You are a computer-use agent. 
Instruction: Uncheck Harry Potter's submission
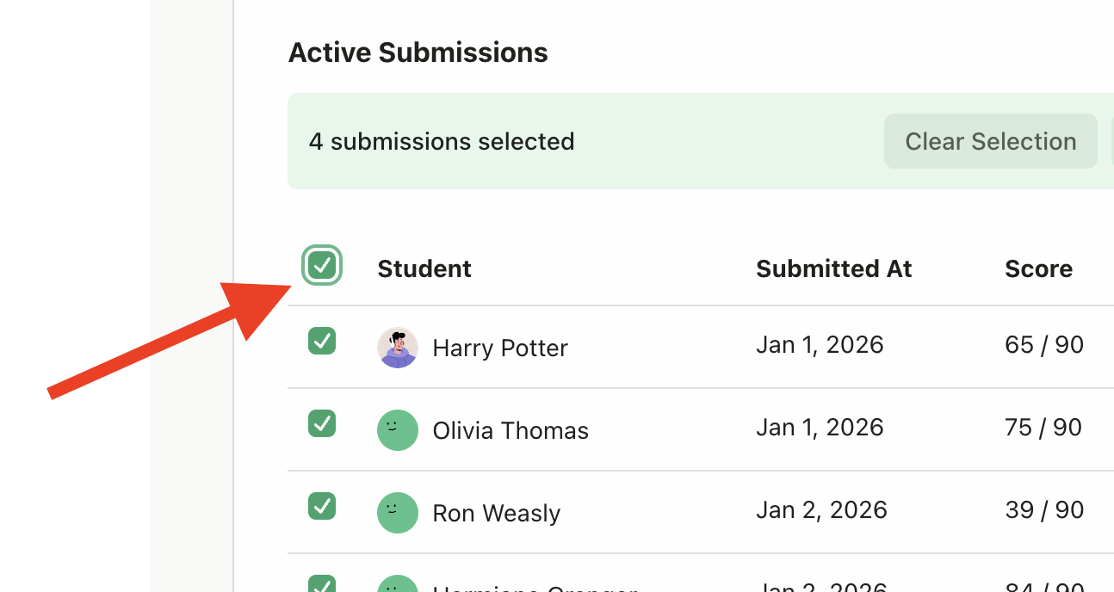tap(322, 340)
